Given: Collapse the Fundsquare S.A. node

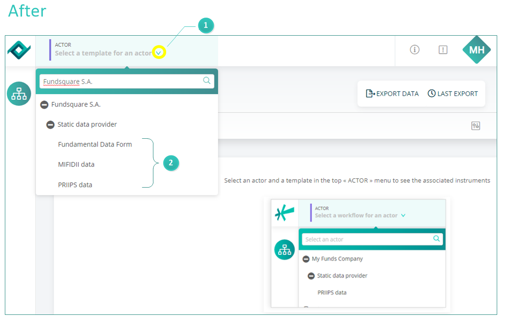Looking at the screenshot, I should 44,105.
